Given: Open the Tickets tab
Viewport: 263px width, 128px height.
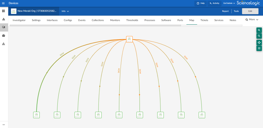Looking at the screenshot, I should [204, 20].
